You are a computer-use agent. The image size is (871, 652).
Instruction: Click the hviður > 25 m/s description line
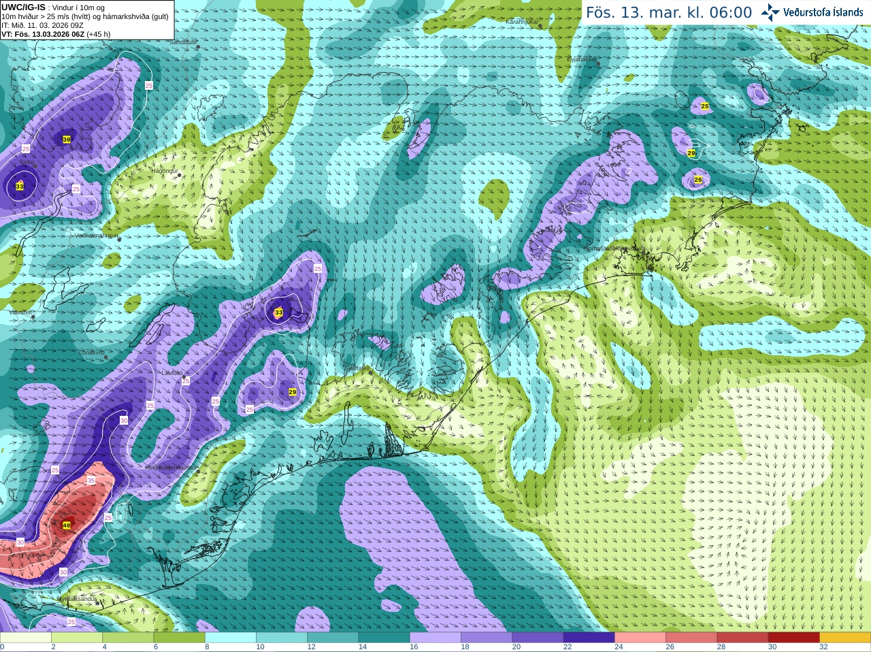click(85, 16)
